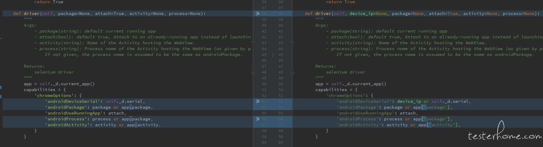Viewport: 543px width, 147px height.
Task: Click 'Returns:' in the left pane docstring
Action: [34, 66]
